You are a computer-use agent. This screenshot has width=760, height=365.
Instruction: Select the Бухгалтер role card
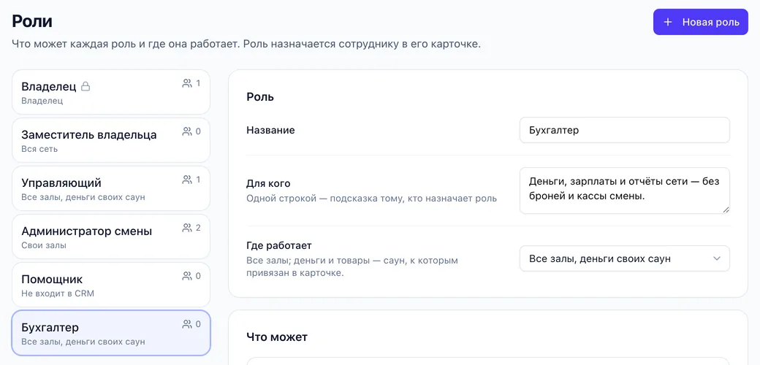click(x=111, y=333)
